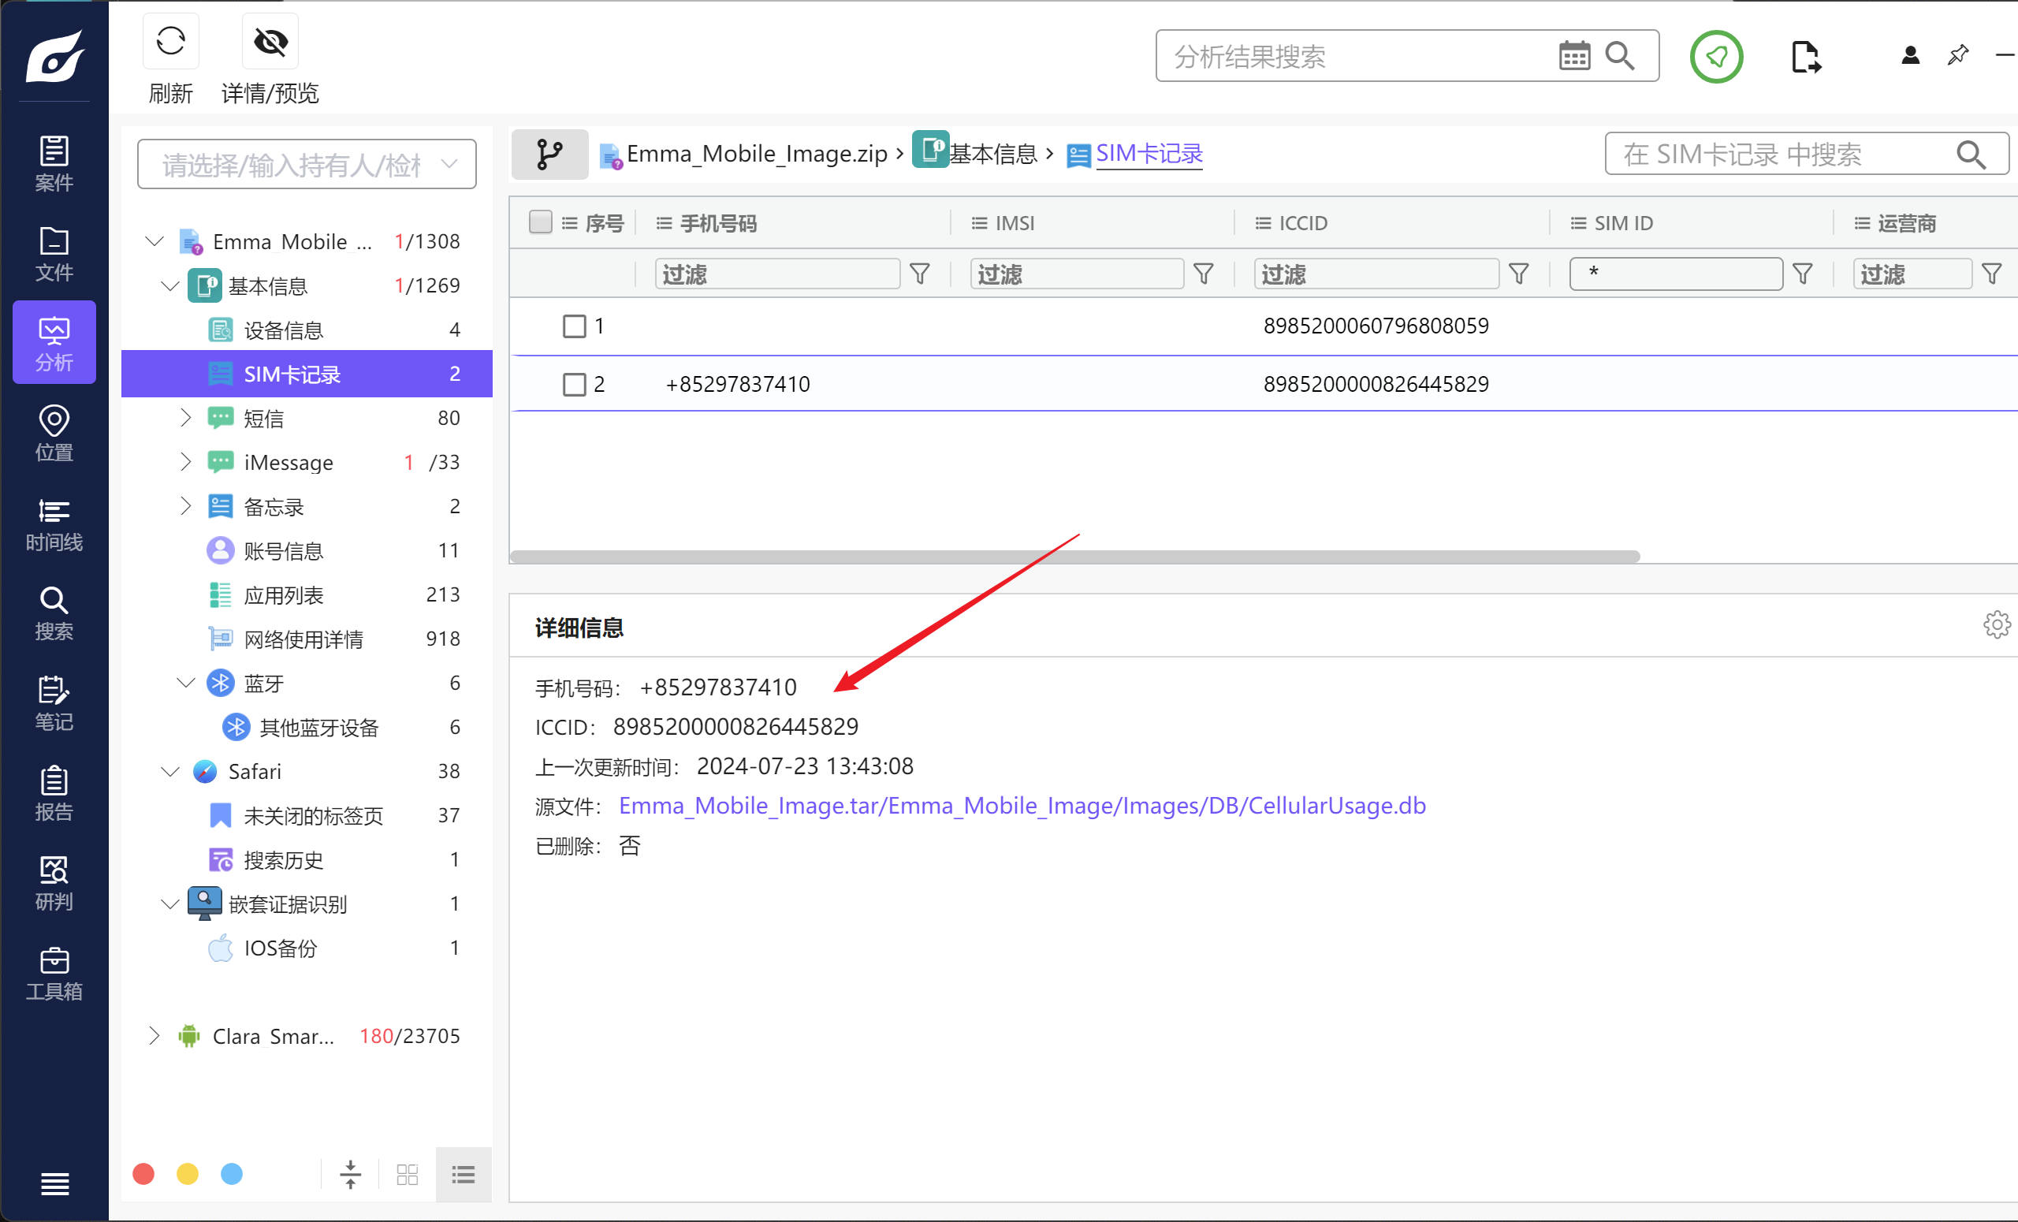The height and width of the screenshot is (1222, 2018).
Task: Open the CellularUsage.db source file link
Action: (x=1022, y=806)
